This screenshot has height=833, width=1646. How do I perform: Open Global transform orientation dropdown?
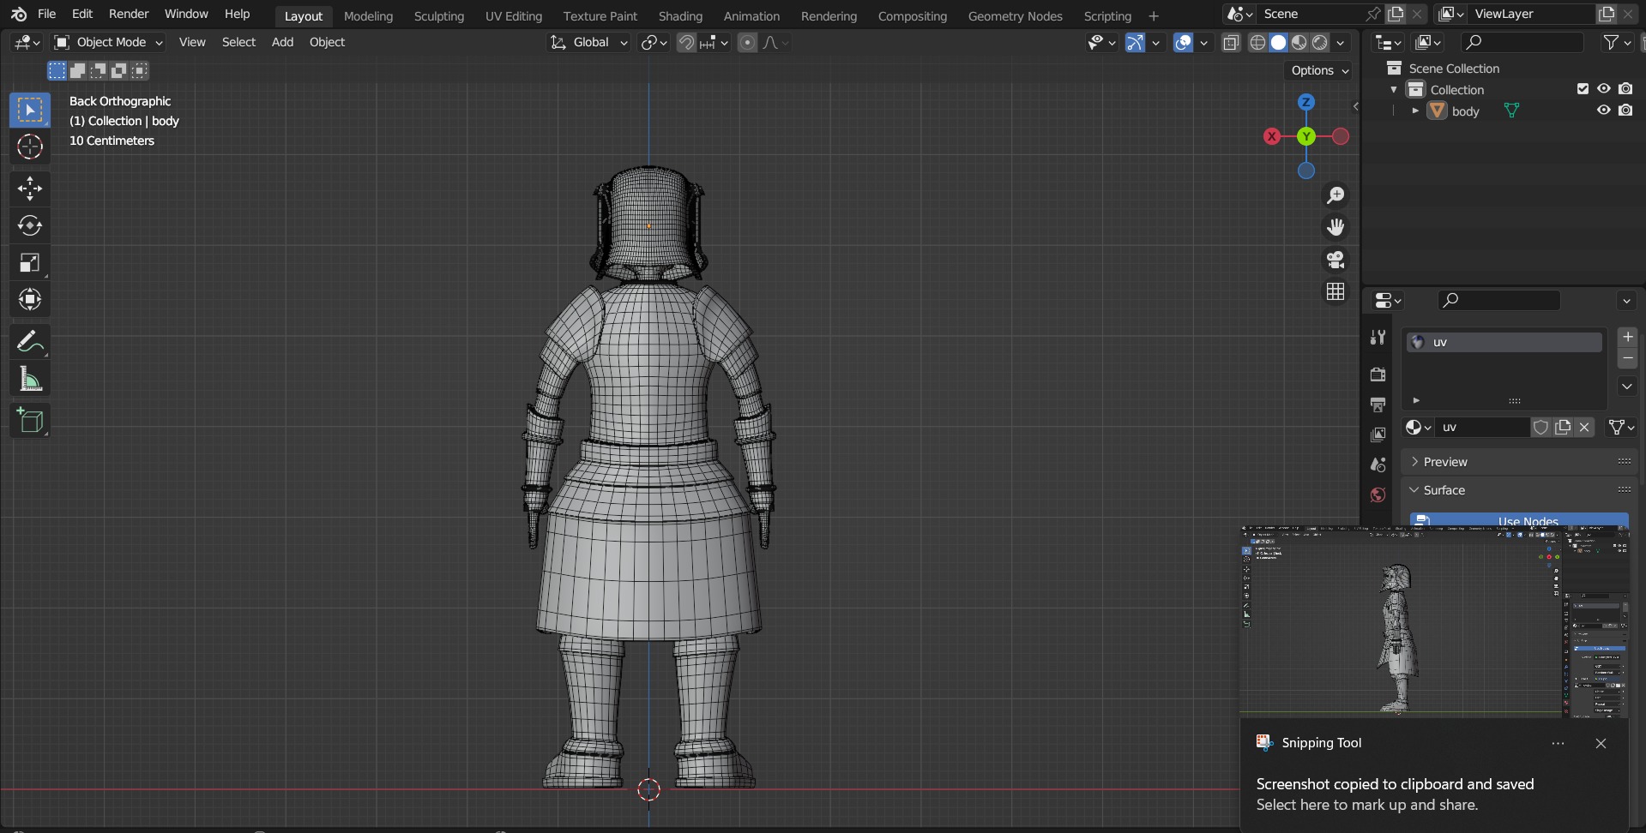point(588,42)
